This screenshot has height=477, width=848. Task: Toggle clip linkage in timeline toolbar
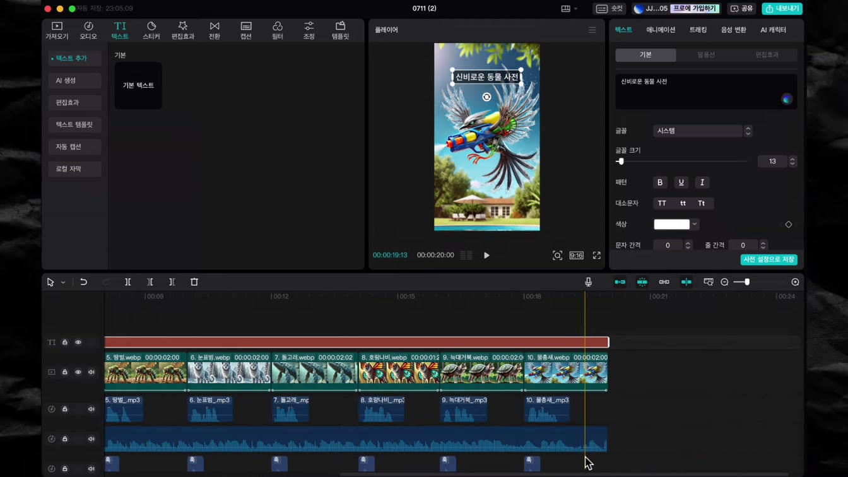point(664,282)
